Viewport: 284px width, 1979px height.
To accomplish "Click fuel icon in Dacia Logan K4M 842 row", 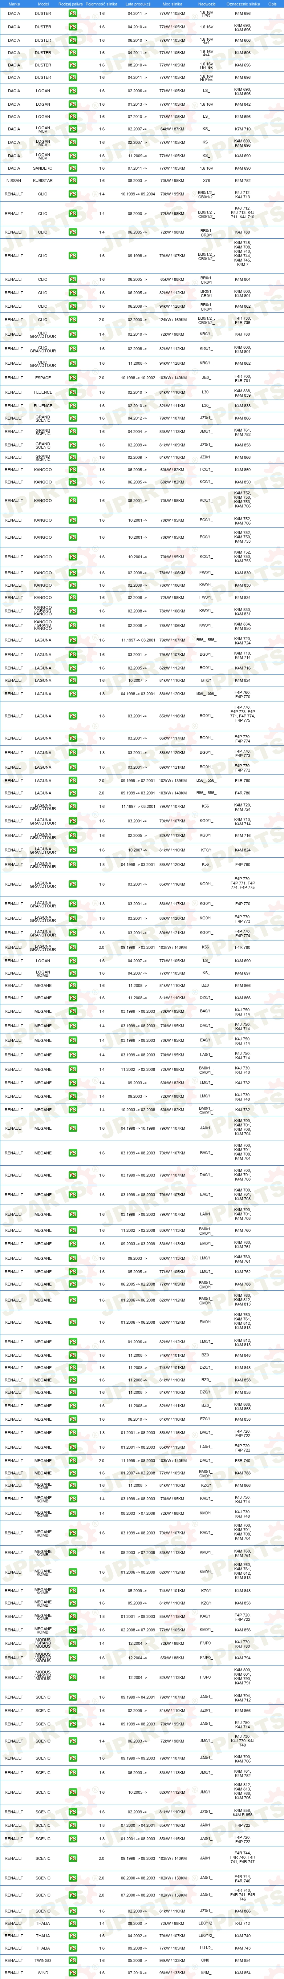I will tap(73, 105).
